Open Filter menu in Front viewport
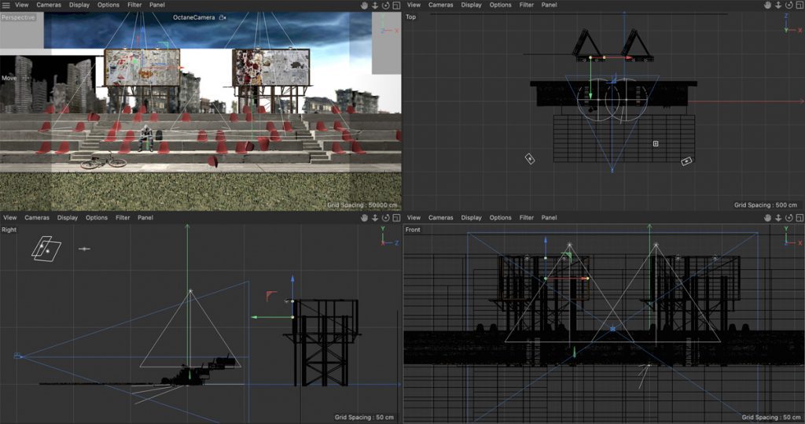805x424 pixels. (x=527, y=218)
